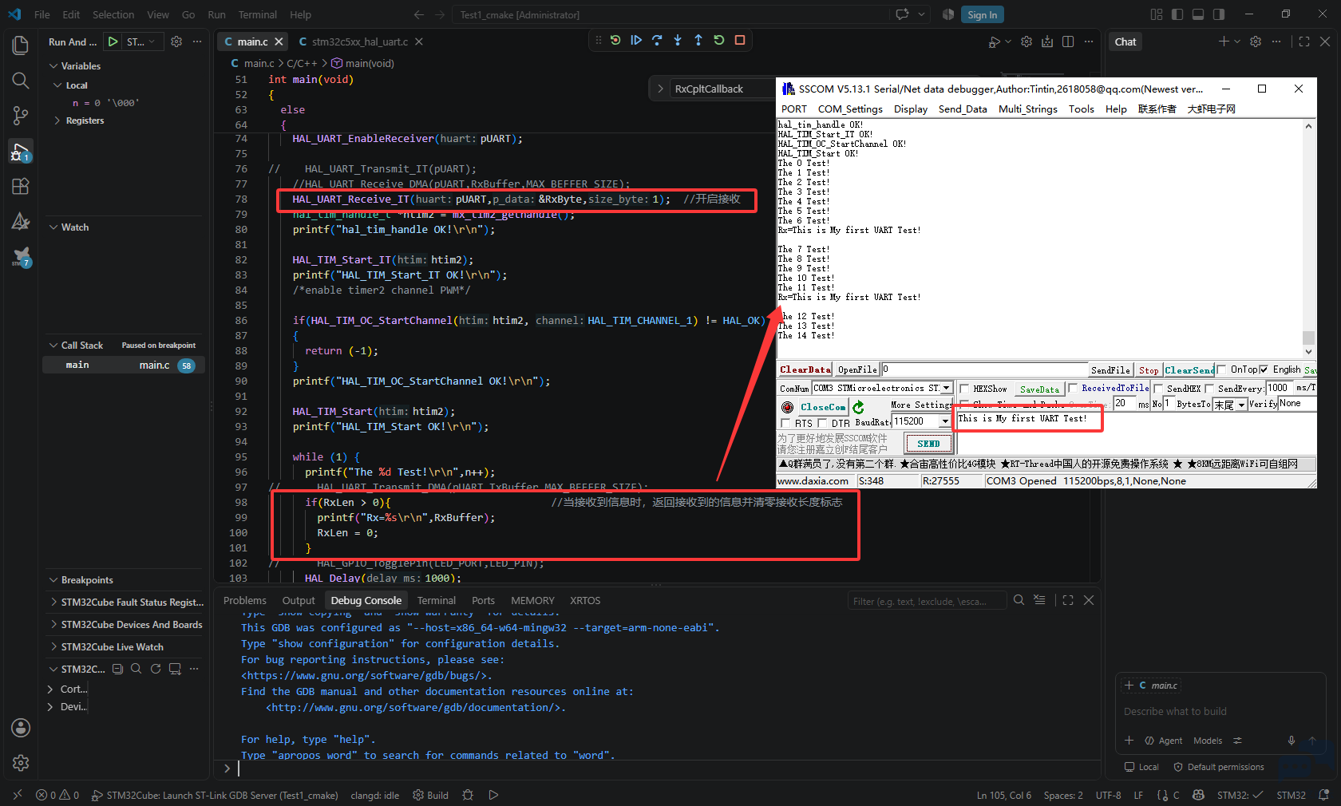Click the green Start Debugging play icon

[113, 41]
